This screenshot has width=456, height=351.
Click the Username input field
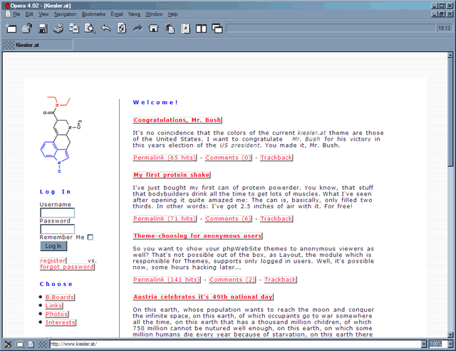[x=57, y=213]
